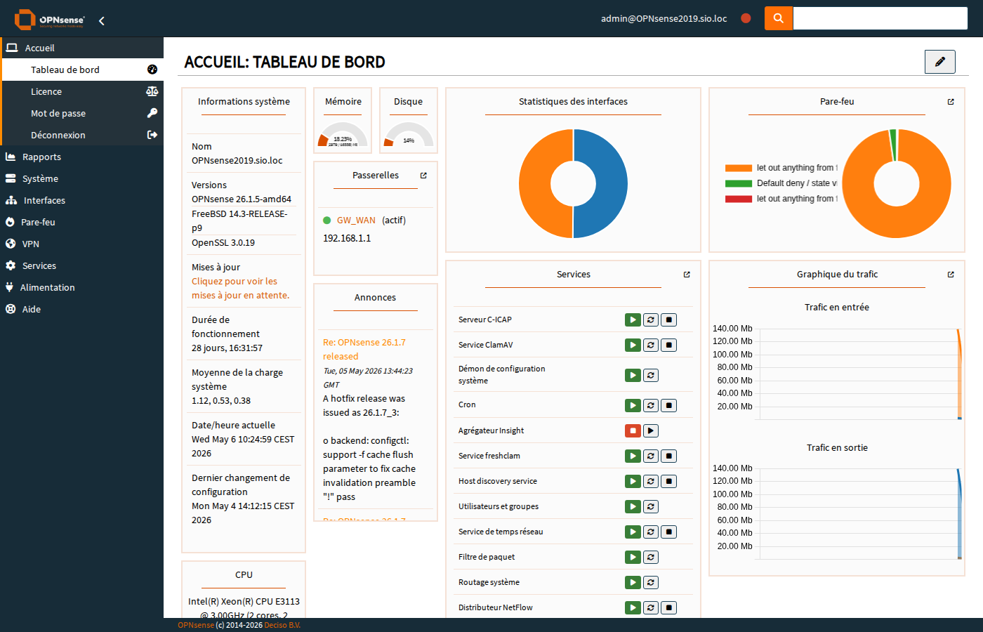Stop Service de temps réseau
The image size is (983, 632).
coord(669,532)
